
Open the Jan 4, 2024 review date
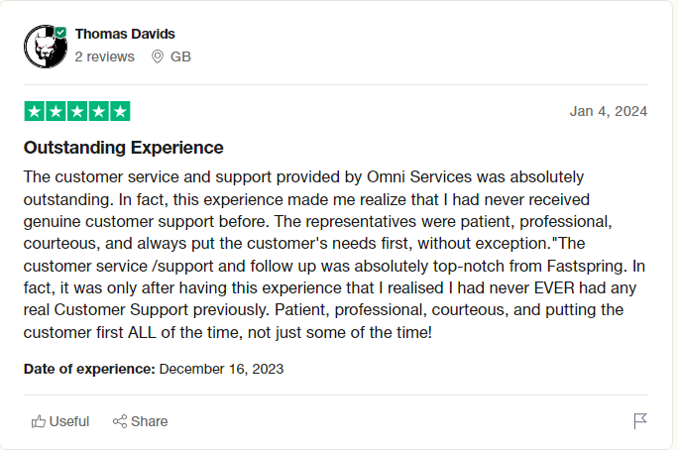pos(609,111)
